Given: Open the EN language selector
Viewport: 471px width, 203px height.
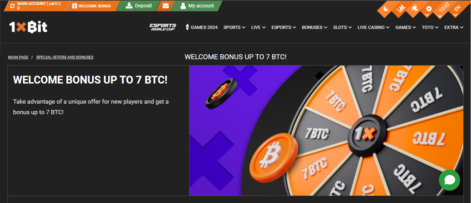Looking at the screenshot, I should click(x=457, y=9).
